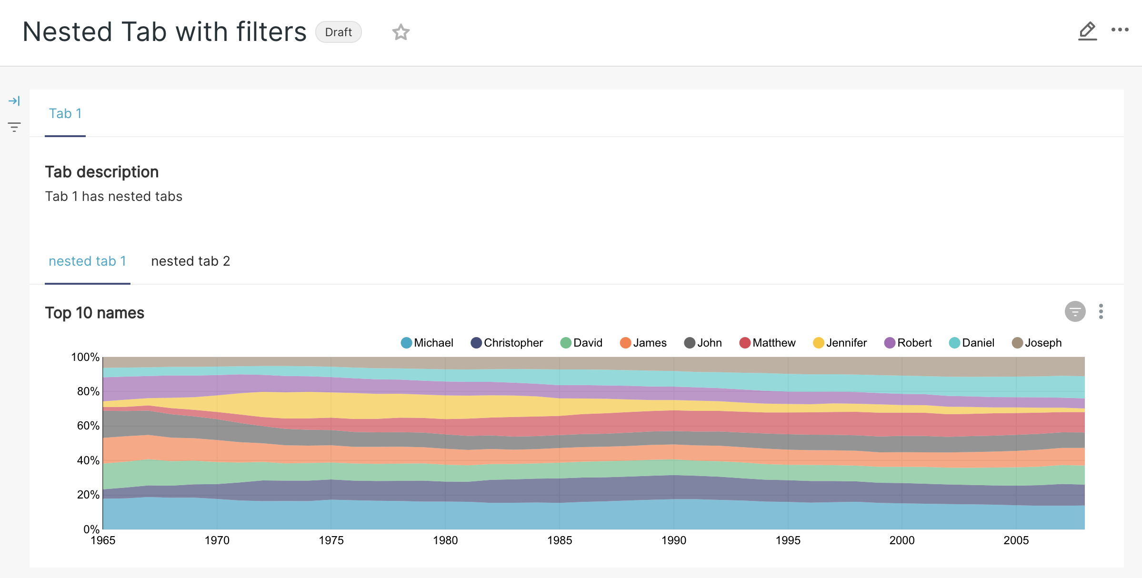
Task: Click the applied filters badge on Top 10 names chart
Action: point(1075,312)
